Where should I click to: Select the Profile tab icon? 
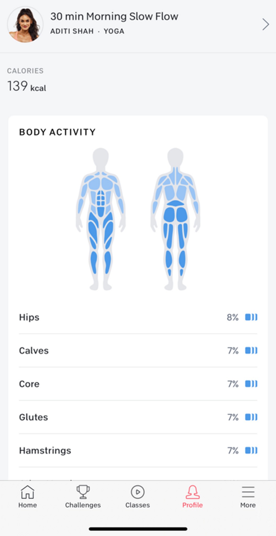pos(193,492)
